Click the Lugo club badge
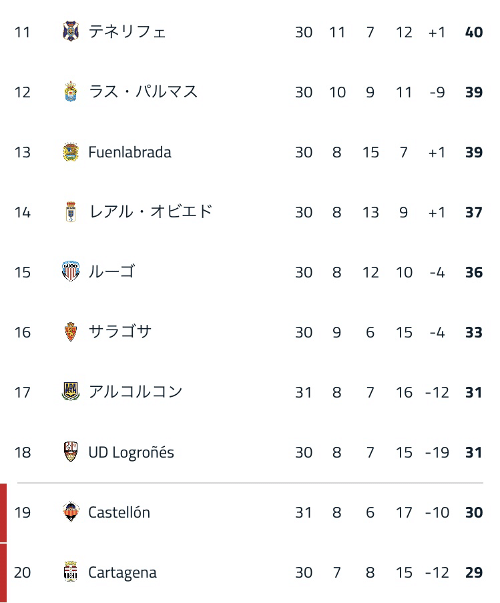 [x=71, y=271]
